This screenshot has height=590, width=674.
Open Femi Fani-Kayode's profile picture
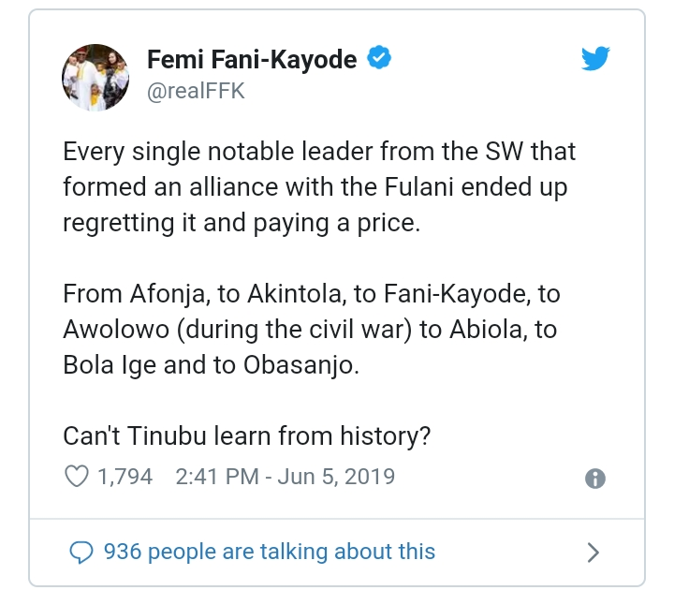[96, 76]
